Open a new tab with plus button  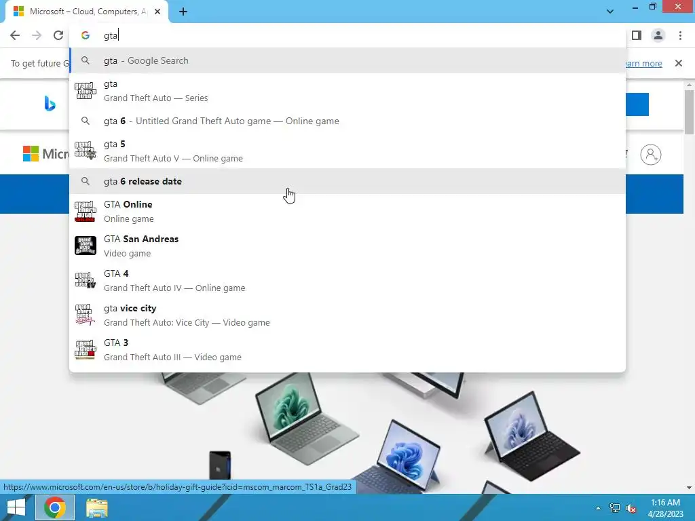point(183,12)
